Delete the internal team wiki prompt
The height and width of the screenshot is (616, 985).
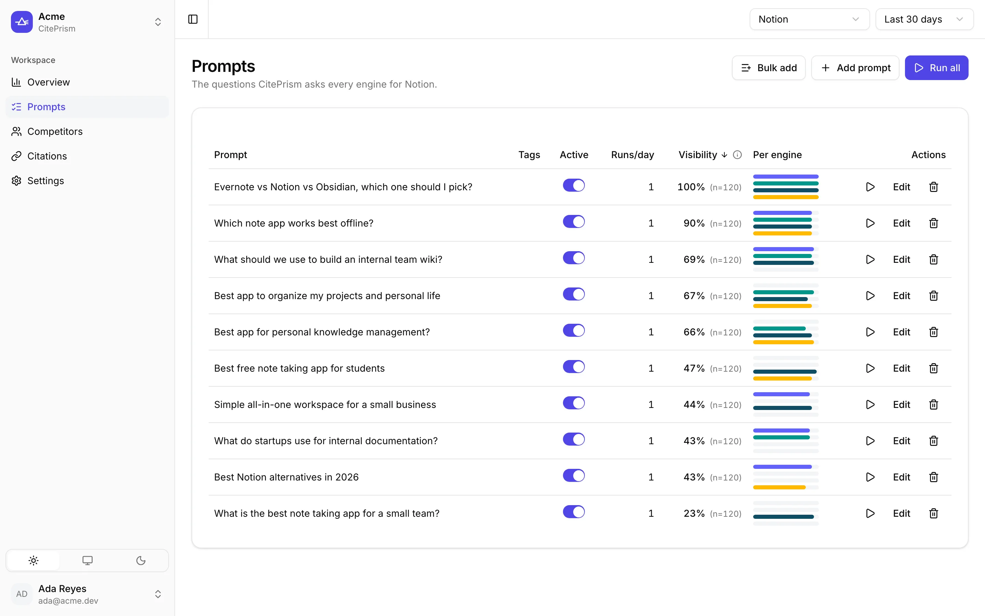(x=933, y=259)
